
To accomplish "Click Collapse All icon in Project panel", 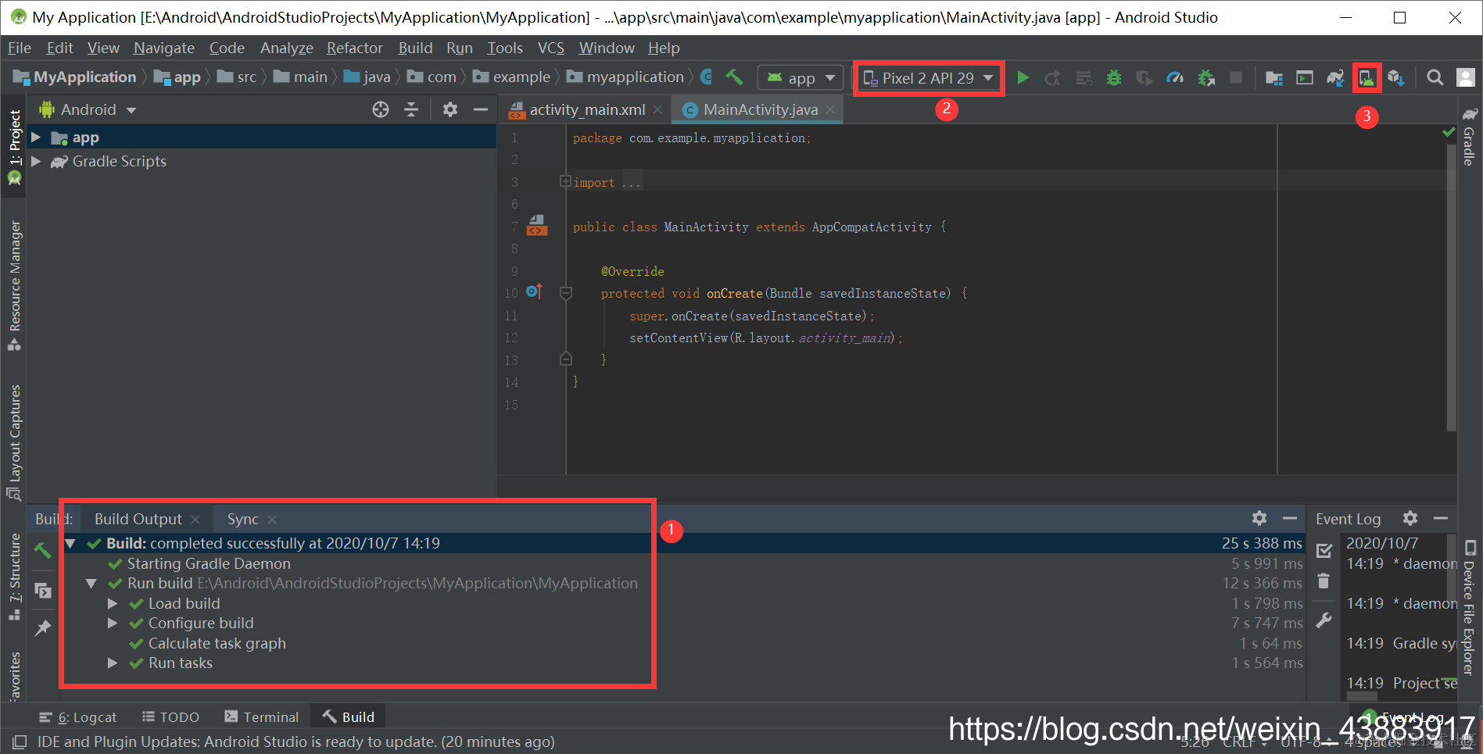I will (x=411, y=109).
